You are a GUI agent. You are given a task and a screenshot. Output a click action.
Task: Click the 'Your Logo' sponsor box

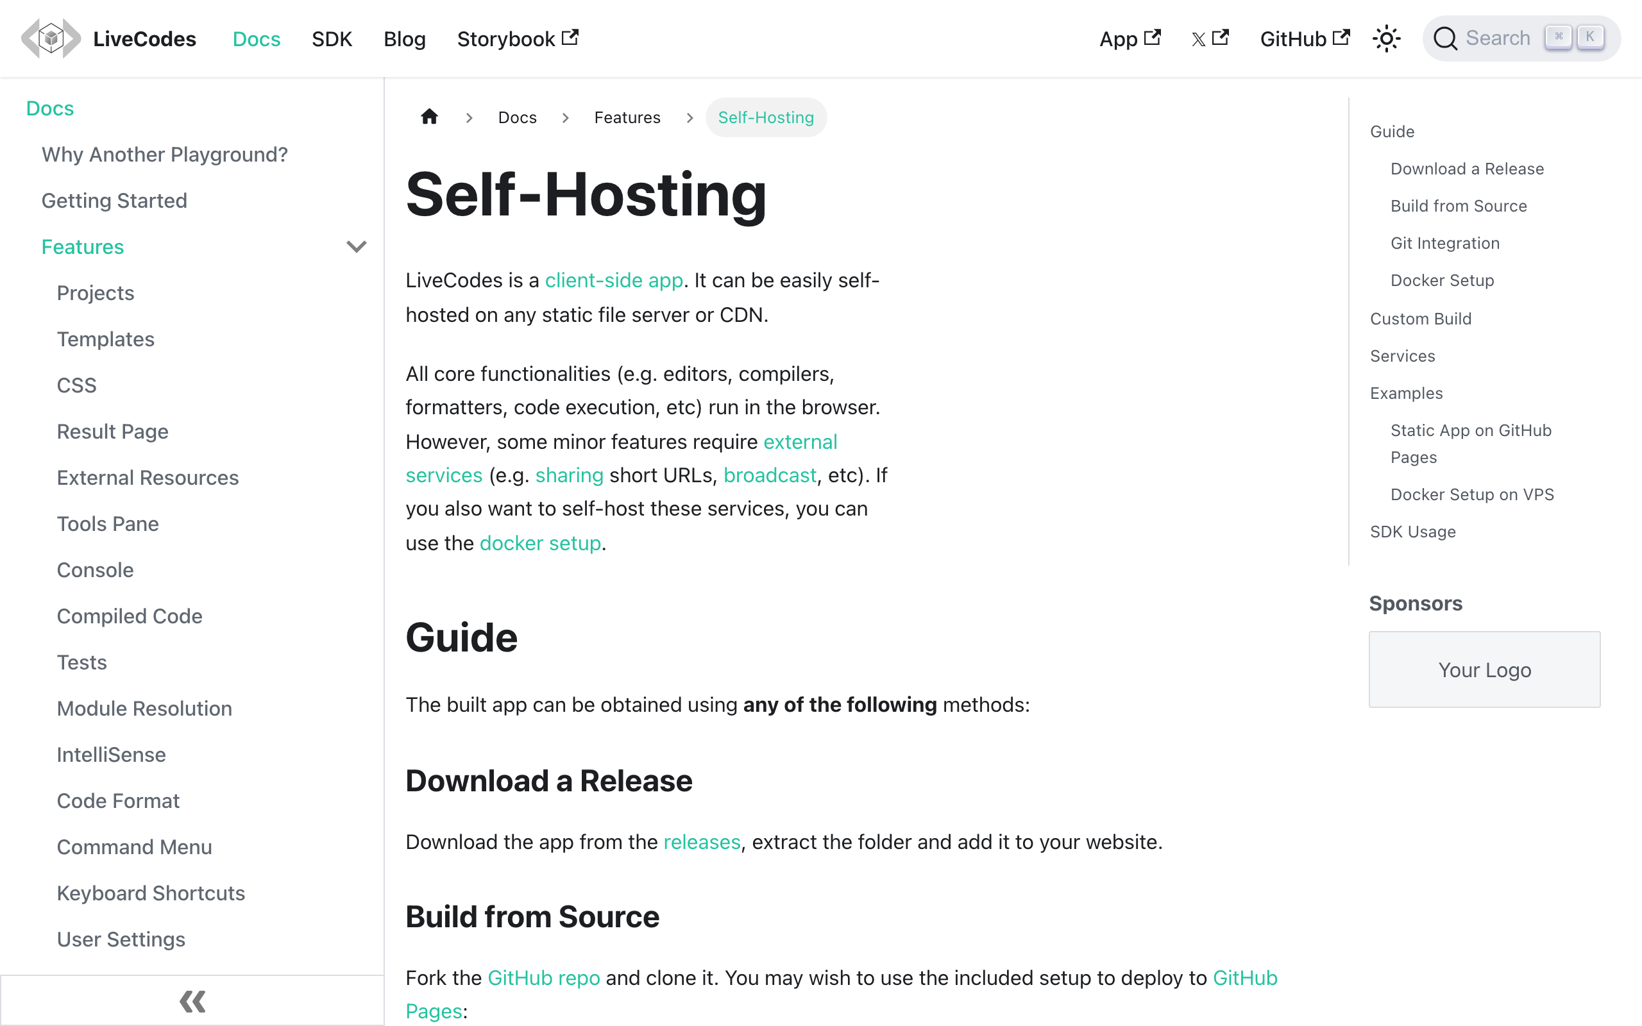coord(1484,669)
